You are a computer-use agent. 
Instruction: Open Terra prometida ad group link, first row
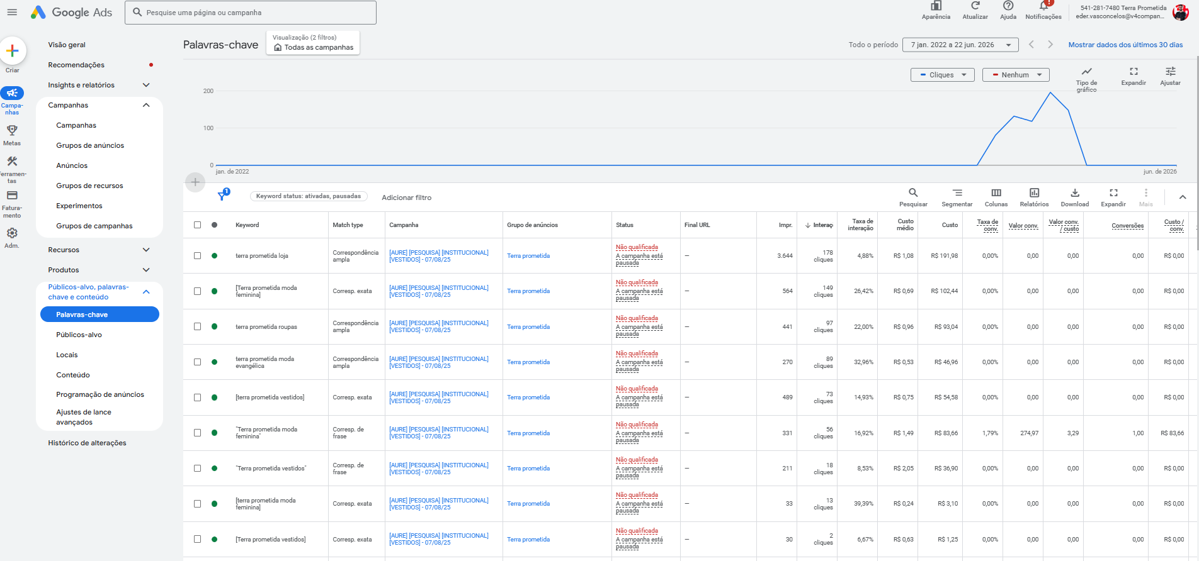[x=528, y=256]
